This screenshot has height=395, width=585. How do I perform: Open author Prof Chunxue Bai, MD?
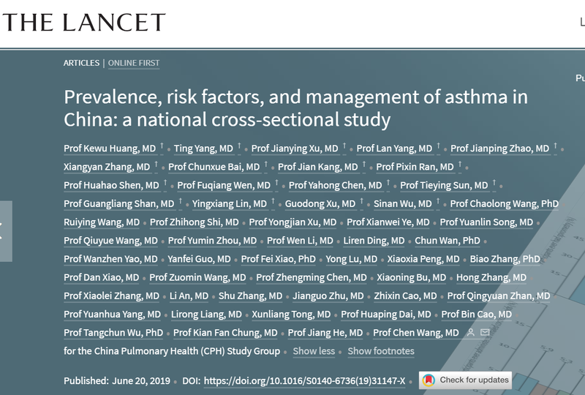pyautogui.click(x=214, y=167)
